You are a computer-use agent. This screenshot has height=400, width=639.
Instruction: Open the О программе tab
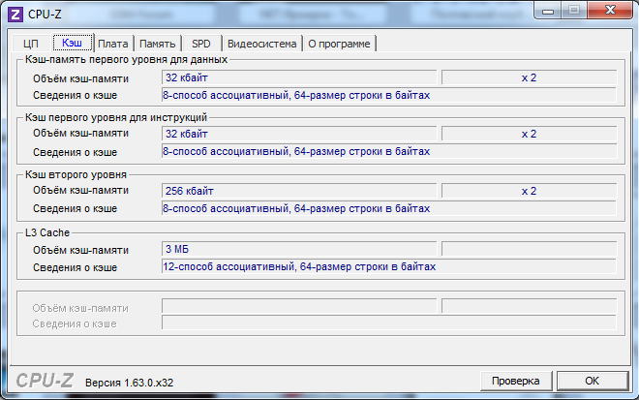click(339, 44)
